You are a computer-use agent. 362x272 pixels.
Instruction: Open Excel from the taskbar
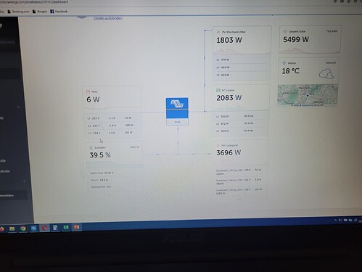tap(66, 227)
